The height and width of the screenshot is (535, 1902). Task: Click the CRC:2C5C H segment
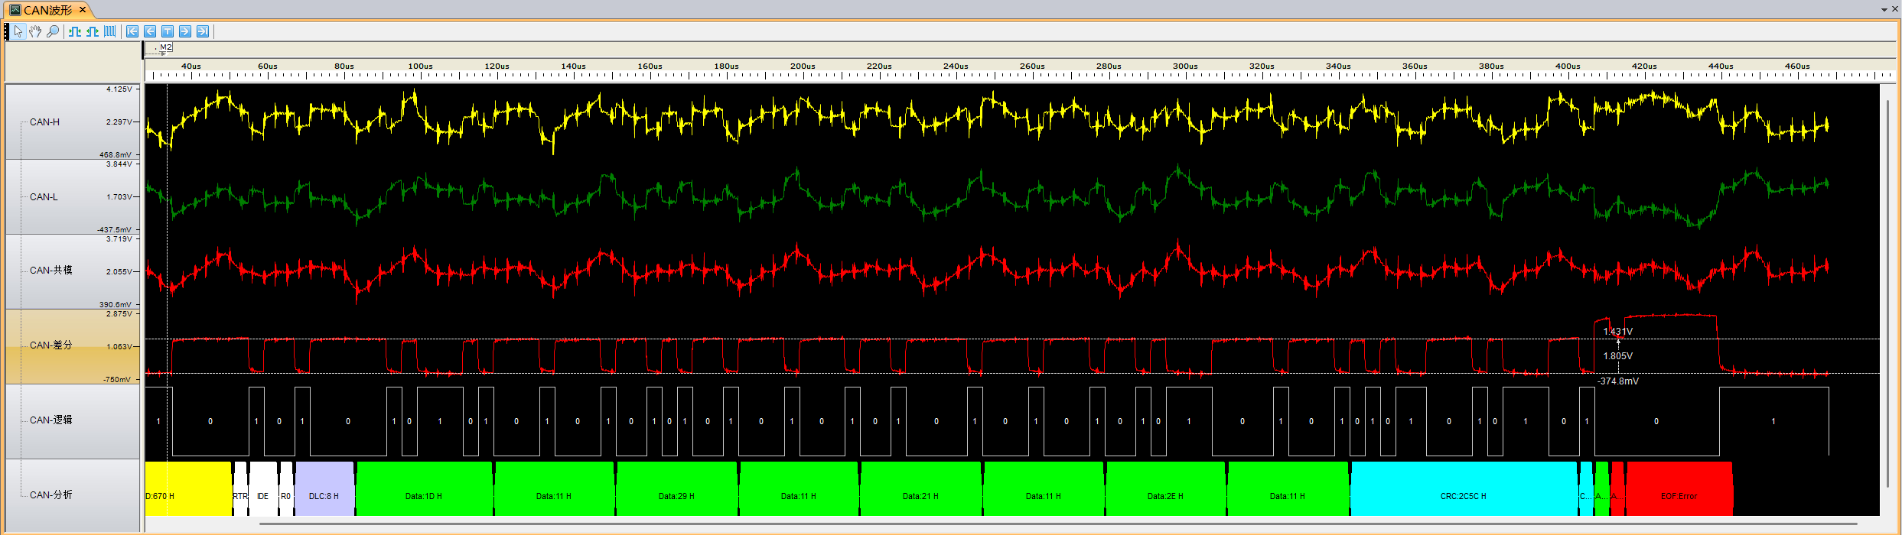pos(1464,489)
